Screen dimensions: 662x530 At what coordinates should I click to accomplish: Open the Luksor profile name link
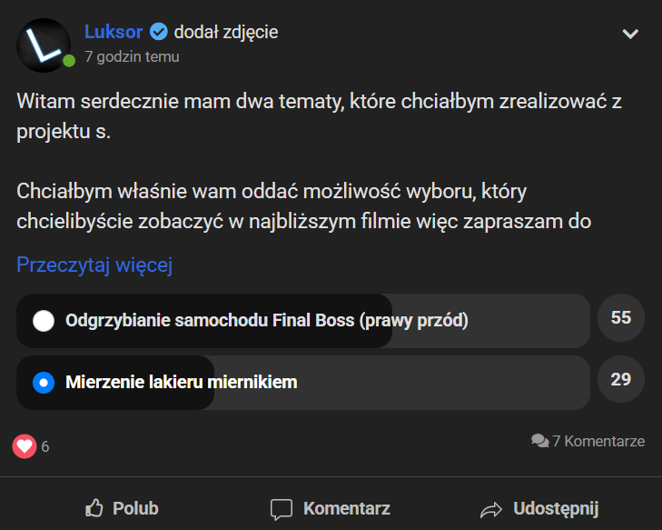[x=114, y=32]
